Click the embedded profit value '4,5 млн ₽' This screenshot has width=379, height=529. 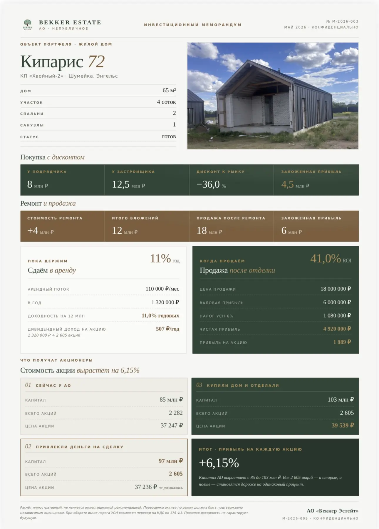point(295,184)
